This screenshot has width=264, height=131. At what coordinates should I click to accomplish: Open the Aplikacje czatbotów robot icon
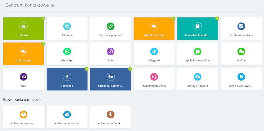pos(67,115)
